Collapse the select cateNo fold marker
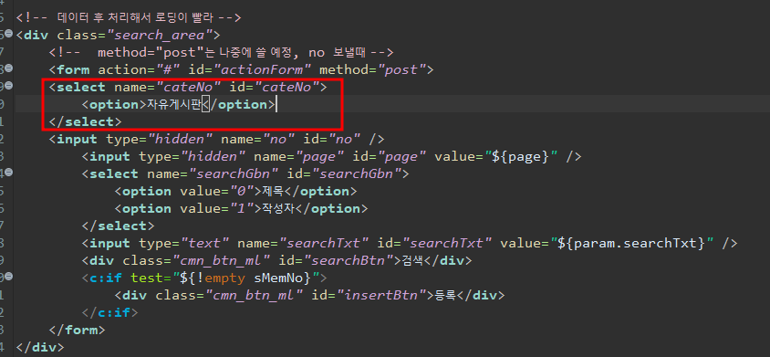Screen dimensions: 770x357 coord(8,86)
